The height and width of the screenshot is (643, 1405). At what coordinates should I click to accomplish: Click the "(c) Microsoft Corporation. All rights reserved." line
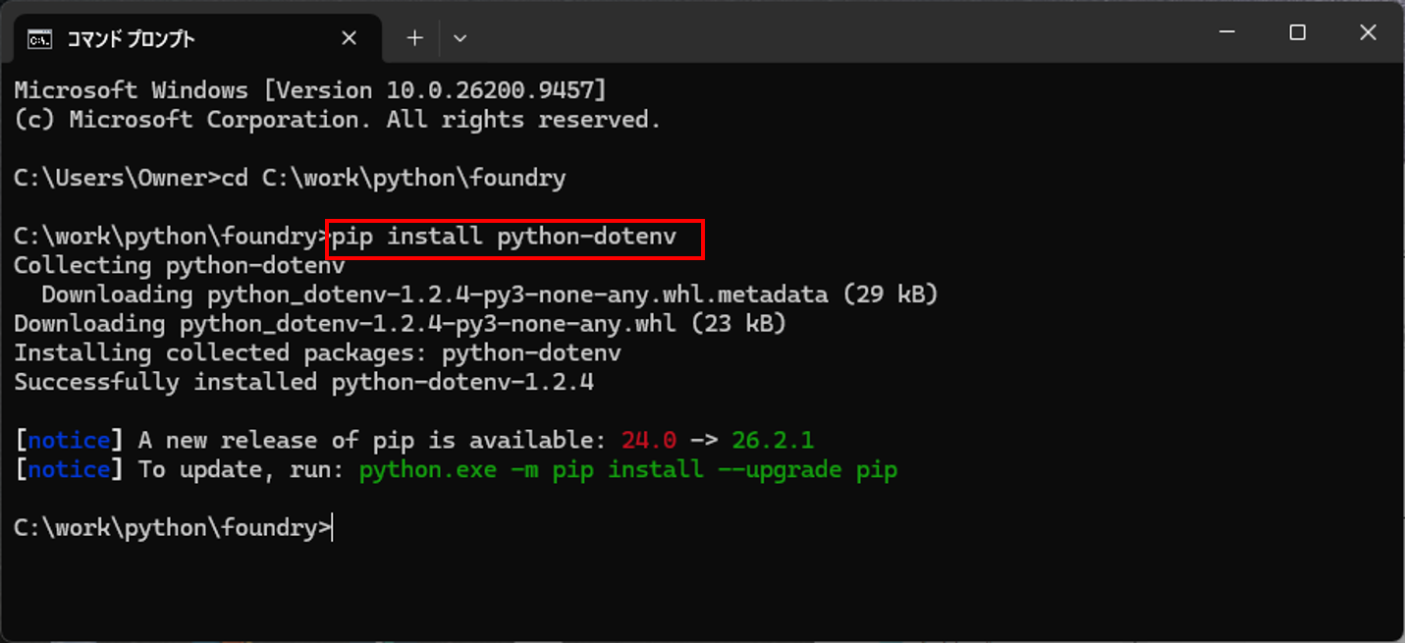338,120
